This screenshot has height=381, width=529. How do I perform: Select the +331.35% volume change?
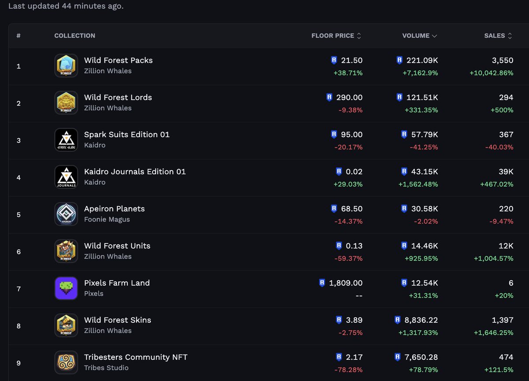tap(421, 110)
